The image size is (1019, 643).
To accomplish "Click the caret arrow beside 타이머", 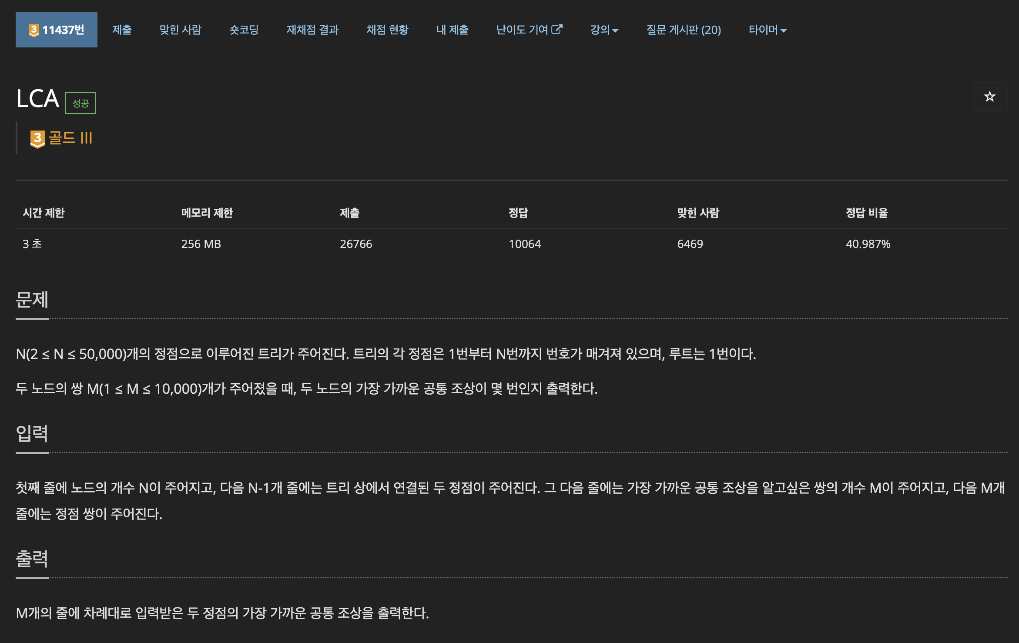I will click(784, 31).
